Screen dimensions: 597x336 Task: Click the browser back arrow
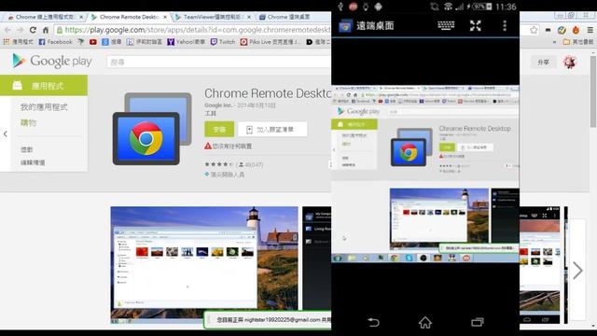(8, 30)
